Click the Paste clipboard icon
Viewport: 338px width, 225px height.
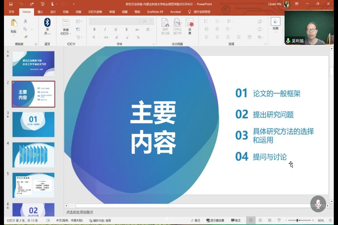[x=14, y=23]
